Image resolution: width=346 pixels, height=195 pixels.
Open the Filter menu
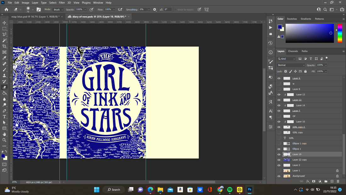click(x=62, y=3)
